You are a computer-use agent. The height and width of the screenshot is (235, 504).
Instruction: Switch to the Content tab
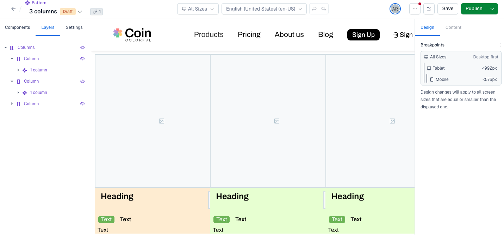[x=453, y=27]
